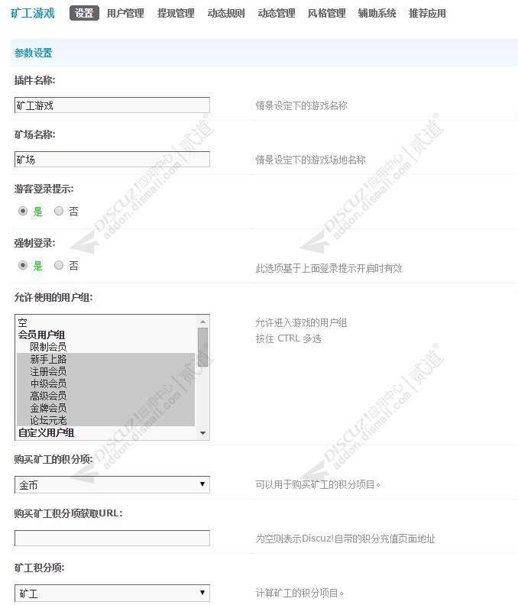Select 高级会员 in user group list

[106, 396]
